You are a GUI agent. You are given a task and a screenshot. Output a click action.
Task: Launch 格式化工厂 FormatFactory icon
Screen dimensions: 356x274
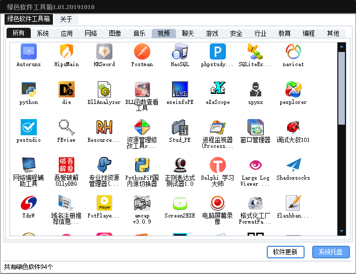click(x=256, y=203)
